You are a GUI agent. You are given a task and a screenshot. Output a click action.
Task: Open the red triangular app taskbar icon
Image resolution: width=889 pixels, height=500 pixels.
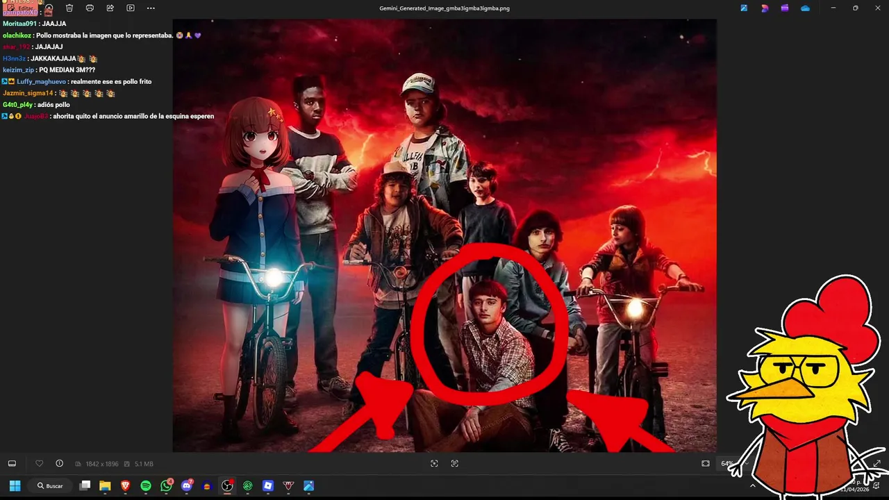tap(288, 485)
